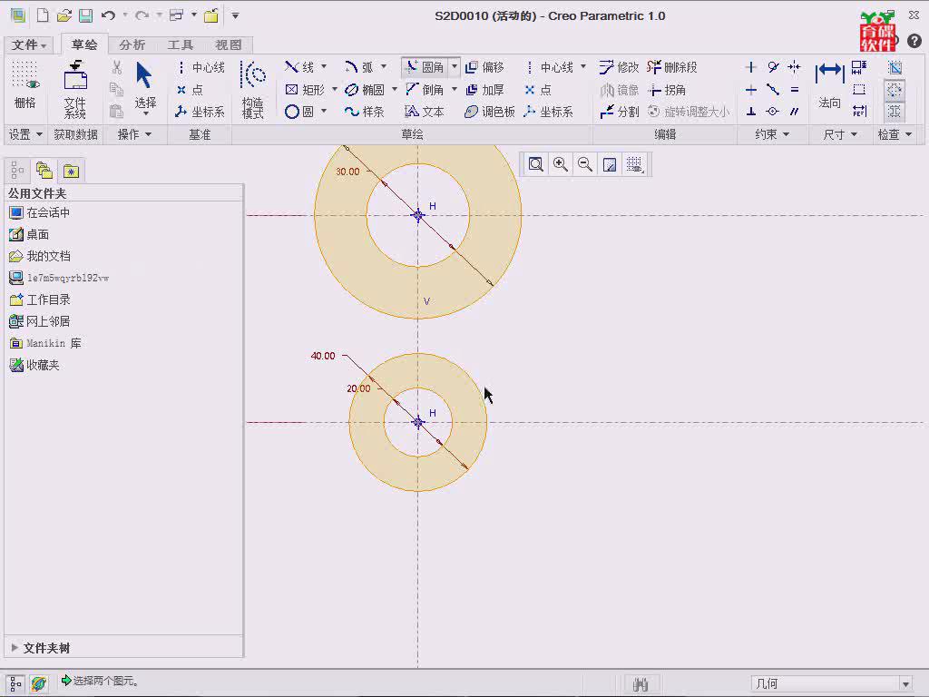Toggle the browser button in status bar
This screenshot has height=697, width=929.
pyautogui.click(x=39, y=683)
